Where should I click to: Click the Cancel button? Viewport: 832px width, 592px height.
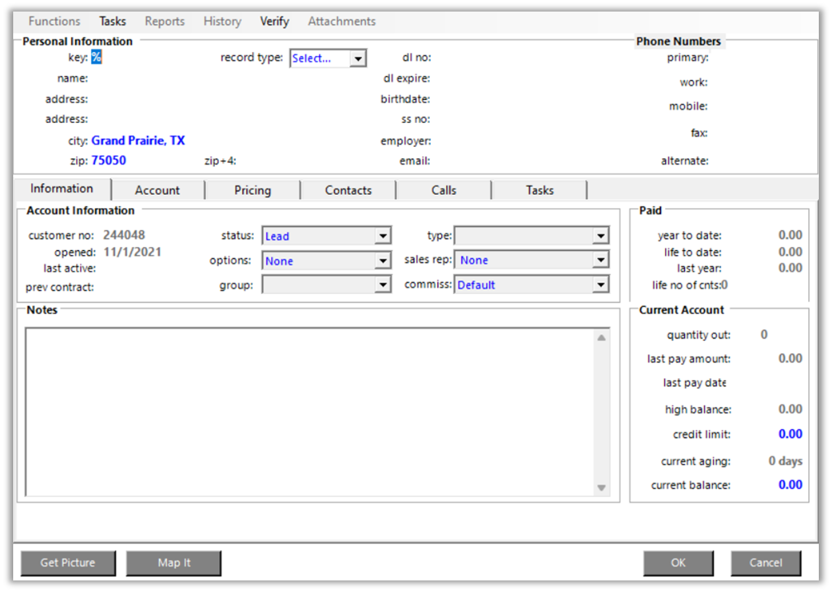point(765,563)
